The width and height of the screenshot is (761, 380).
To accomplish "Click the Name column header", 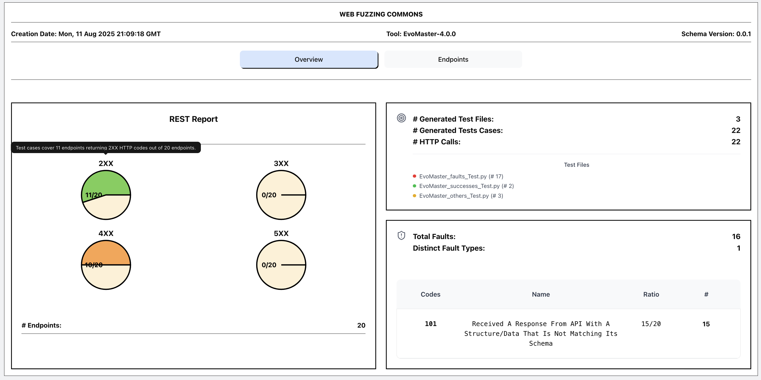I will click(541, 294).
